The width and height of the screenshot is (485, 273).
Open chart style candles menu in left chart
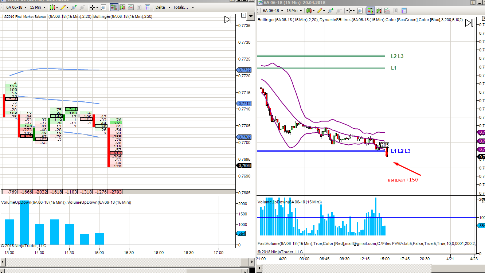54,7
